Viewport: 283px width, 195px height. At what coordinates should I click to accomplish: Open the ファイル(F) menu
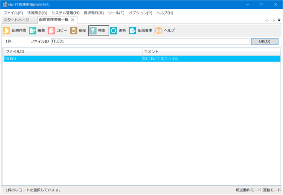click(x=13, y=13)
